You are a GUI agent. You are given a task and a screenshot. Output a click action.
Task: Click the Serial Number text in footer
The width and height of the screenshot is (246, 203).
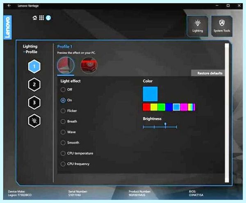coord(78,193)
